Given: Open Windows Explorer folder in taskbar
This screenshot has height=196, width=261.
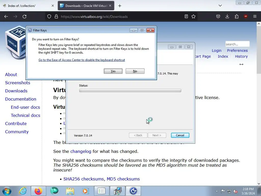Looking at the screenshot, I should tap(70, 191).
